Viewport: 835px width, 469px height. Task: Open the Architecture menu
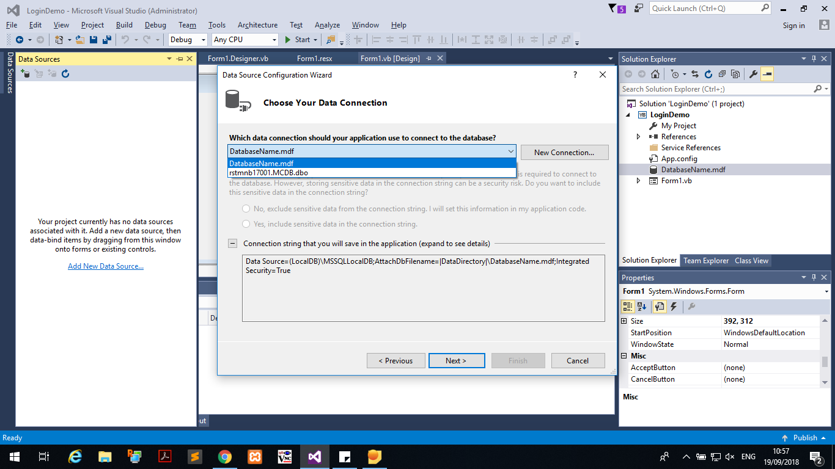(257, 25)
